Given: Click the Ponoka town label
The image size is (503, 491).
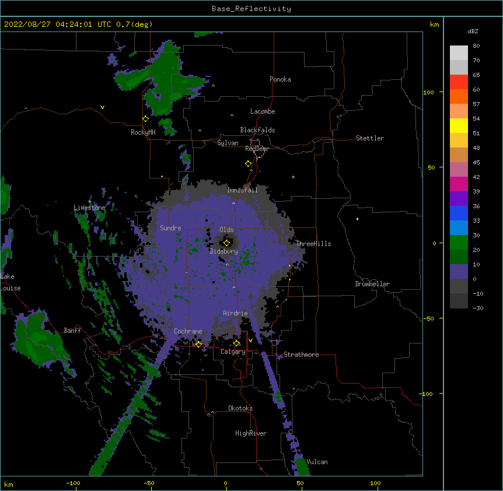Looking at the screenshot, I should pos(280,79).
